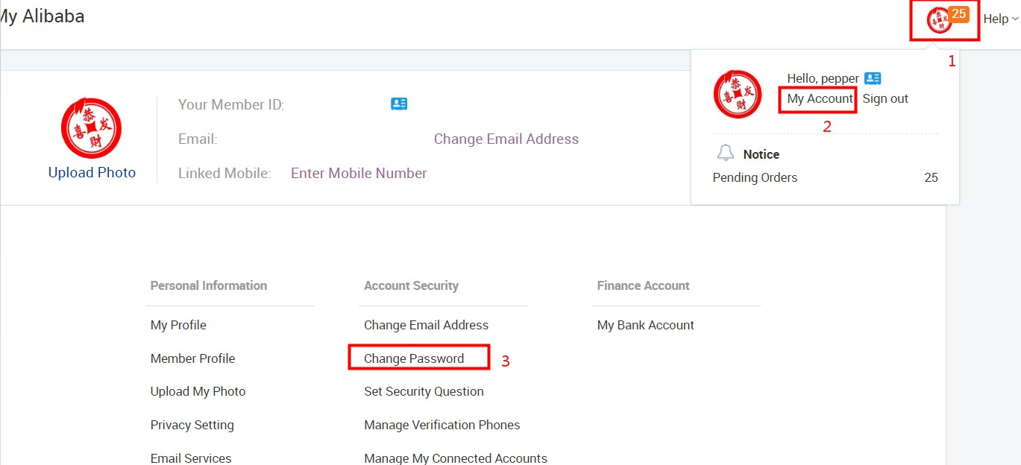Select Set Security Question
Image resolution: width=1021 pixels, height=465 pixels.
424,391
